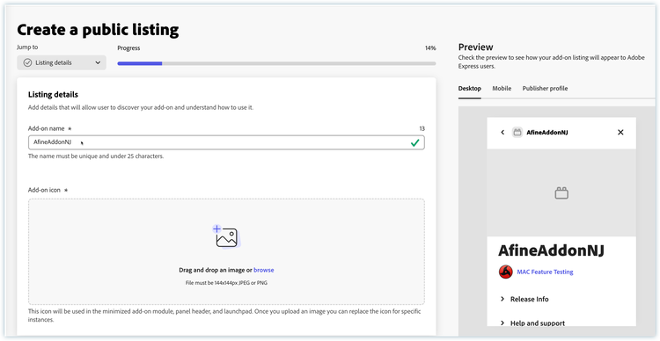The height and width of the screenshot is (341, 660).
Task: Click the placeholder add-on icon in preview banner
Action: 561,193
